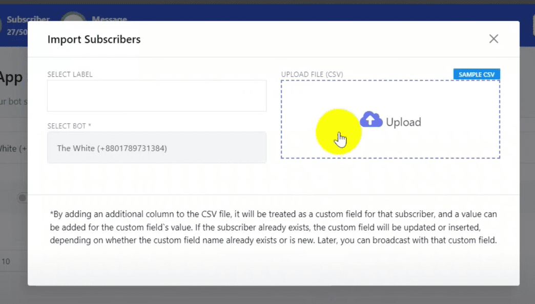Image resolution: width=535 pixels, height=304 pixels.
Task: Click the App heading behind the dialog
Action: click(x=11, y=77)
